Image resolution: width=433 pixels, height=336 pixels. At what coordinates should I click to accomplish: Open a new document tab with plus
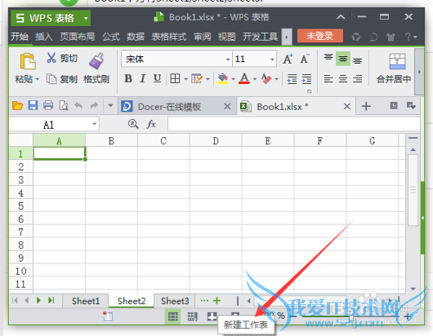(x=366, y=106)
